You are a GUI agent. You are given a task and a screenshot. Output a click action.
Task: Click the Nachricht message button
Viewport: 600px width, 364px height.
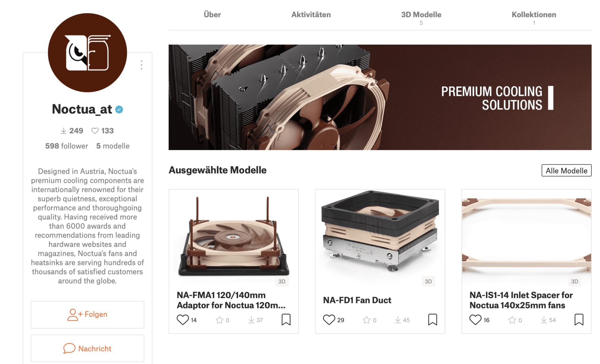pos(87,348)
